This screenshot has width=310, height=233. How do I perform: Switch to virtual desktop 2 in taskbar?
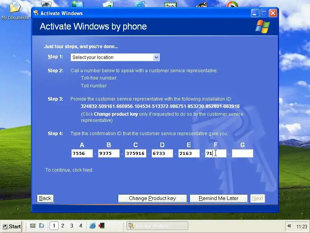(63, 226)
